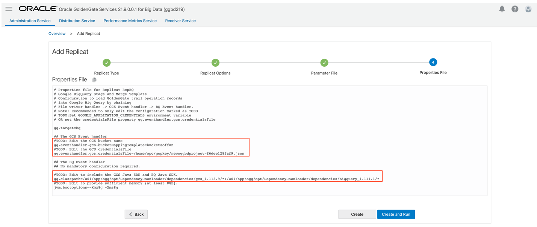This screenshot has width=537, height=227.
Task: Open the user account avatar menu
Action: click(x=528, y=9)
